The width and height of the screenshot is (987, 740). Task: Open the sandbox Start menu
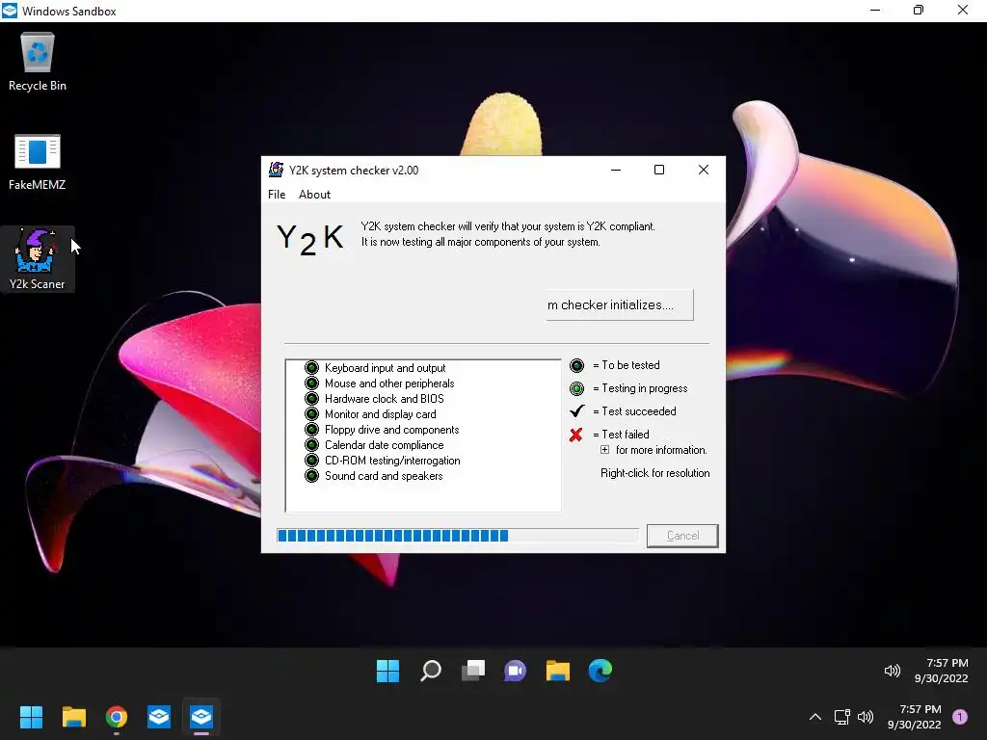point(387,671)
